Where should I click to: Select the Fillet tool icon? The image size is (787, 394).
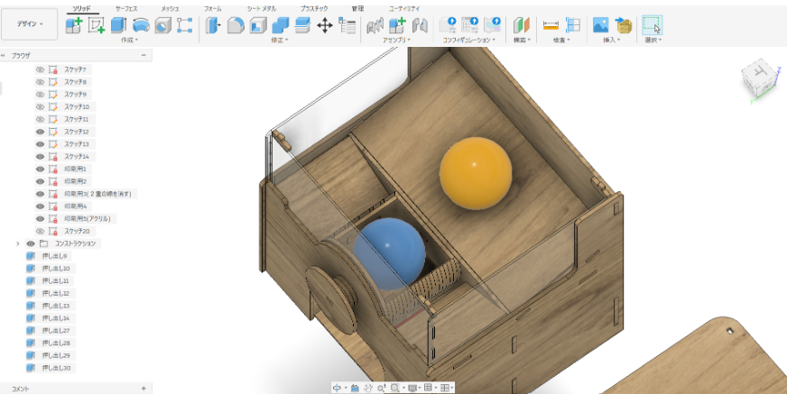236,25
